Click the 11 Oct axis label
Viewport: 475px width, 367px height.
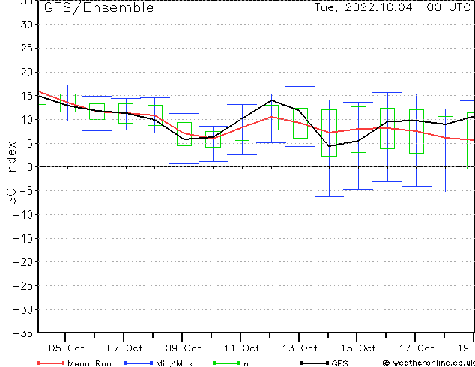pyautogui.click(x=241, y=348)
